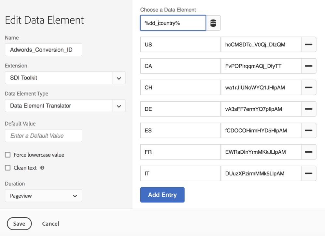Open the data element selector database icon
This screenshot has width=325, height=236.
click(x=213, y=23)
